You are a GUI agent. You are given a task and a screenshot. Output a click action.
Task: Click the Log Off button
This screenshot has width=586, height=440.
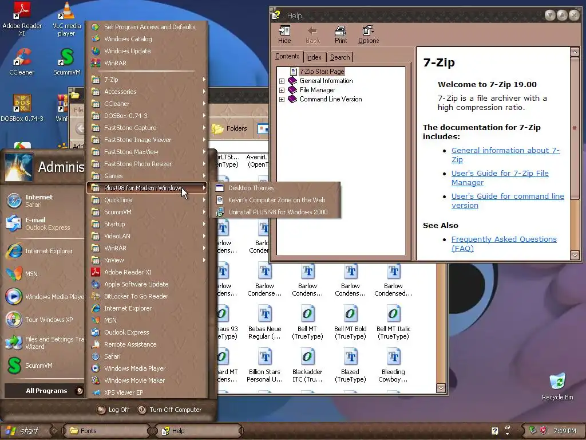coord(113,410)
